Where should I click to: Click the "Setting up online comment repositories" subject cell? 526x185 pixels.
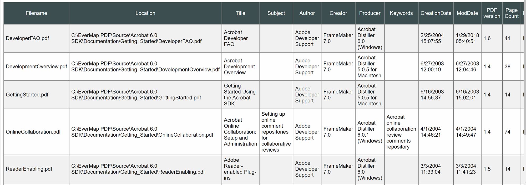[x=276, y=132]
